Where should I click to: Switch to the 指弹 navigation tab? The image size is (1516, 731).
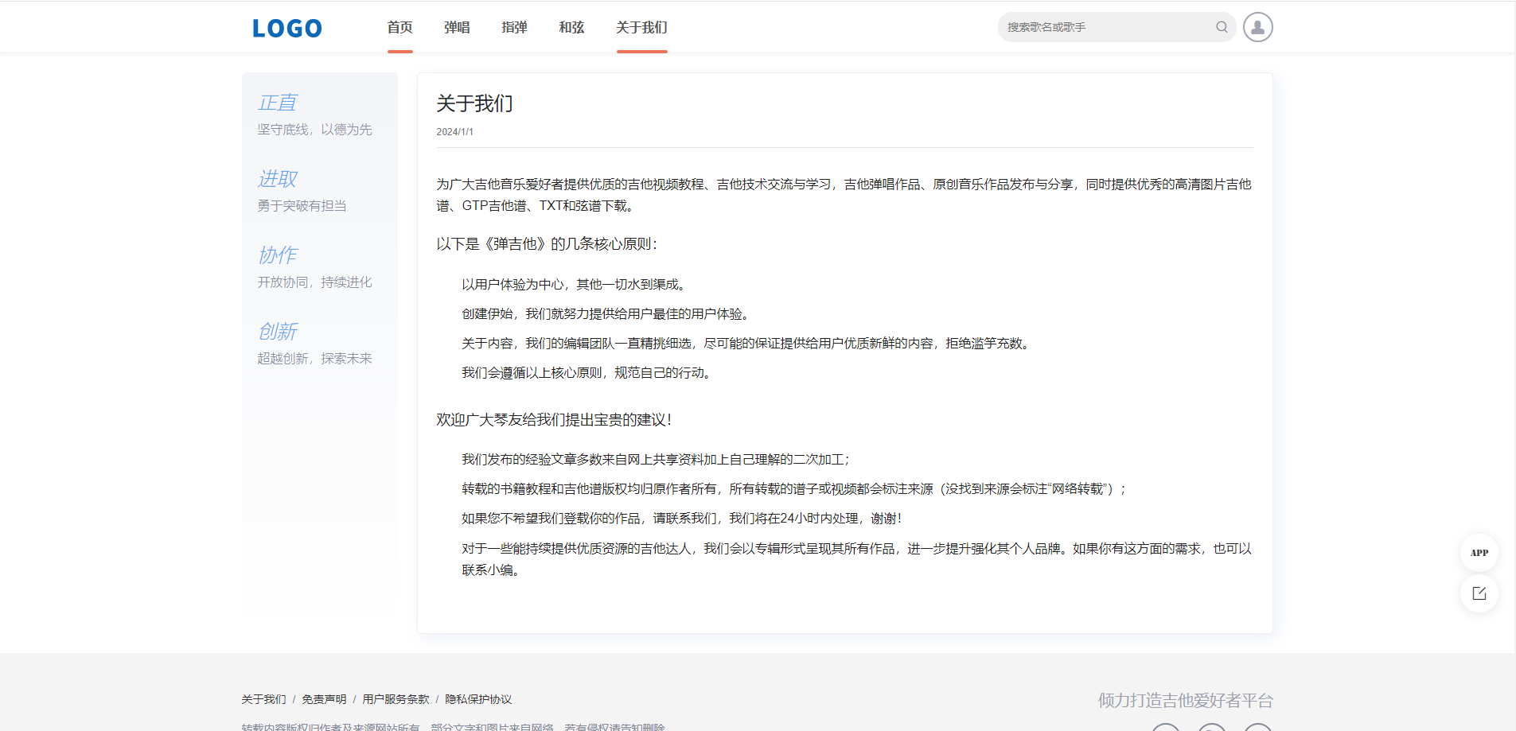[x=514, y=27]
